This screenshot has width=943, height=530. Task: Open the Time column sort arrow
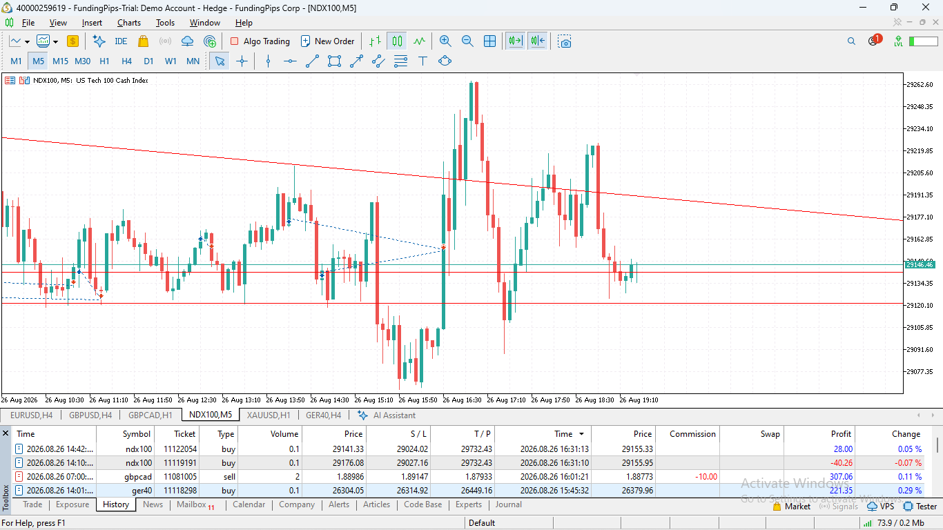(581, 434)
